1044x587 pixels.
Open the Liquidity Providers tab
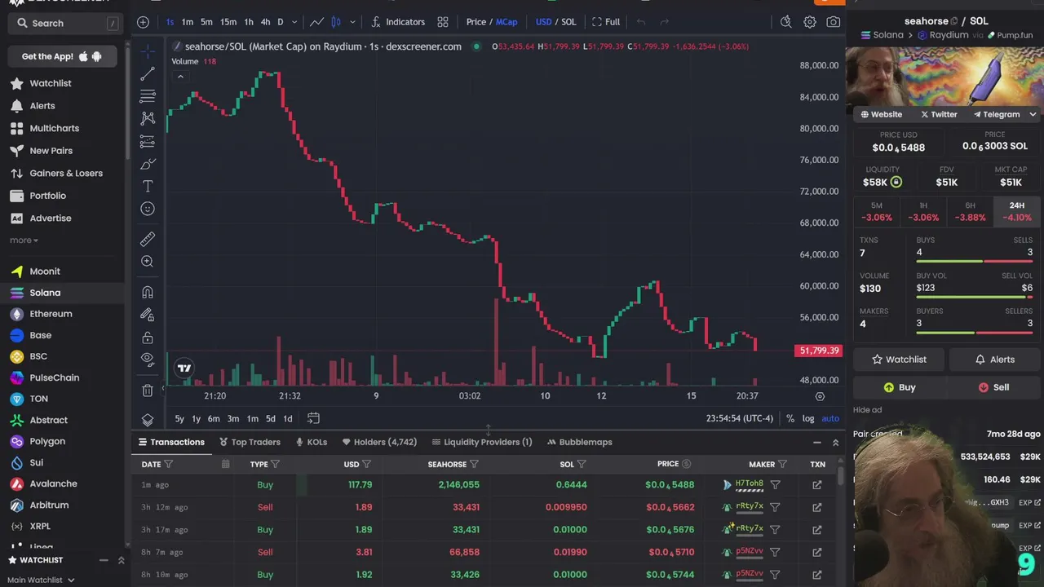(x=481, y=442)
